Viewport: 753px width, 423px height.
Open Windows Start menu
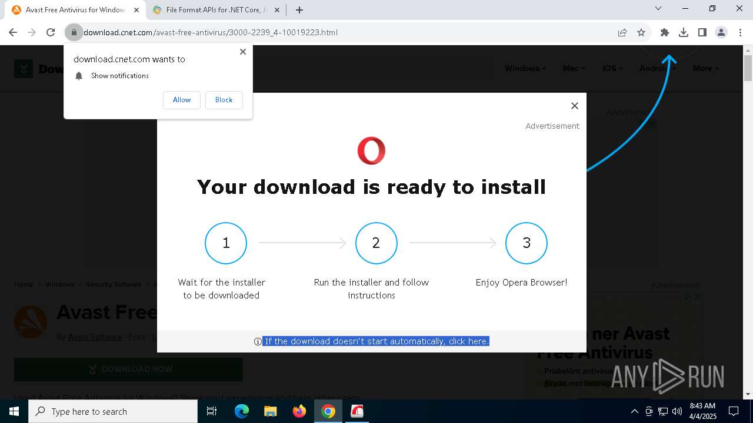tap(14, 411)
